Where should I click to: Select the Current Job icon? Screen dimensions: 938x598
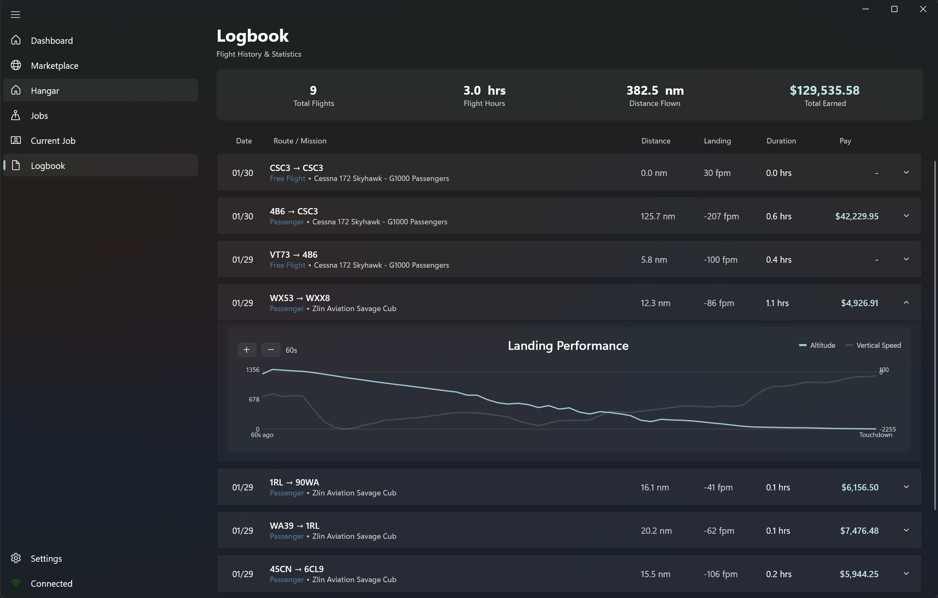point(16,141)
